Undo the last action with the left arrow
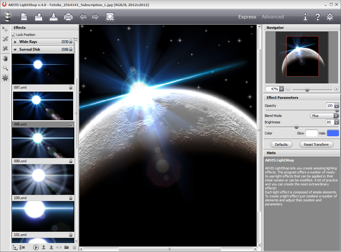Screen dimensions: 341x252 click(83, 17)
